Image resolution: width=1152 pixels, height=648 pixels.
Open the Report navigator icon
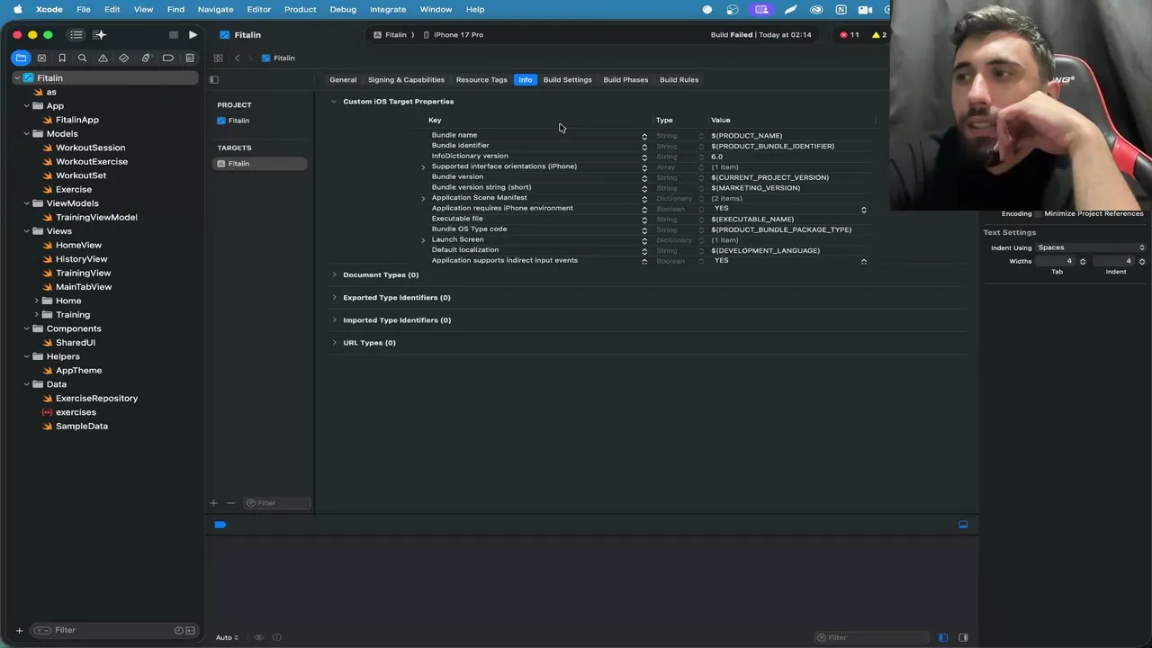click(190, 58)
